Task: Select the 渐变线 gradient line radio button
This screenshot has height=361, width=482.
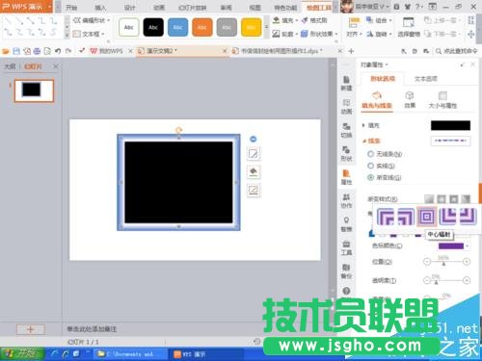Action: 370,177
